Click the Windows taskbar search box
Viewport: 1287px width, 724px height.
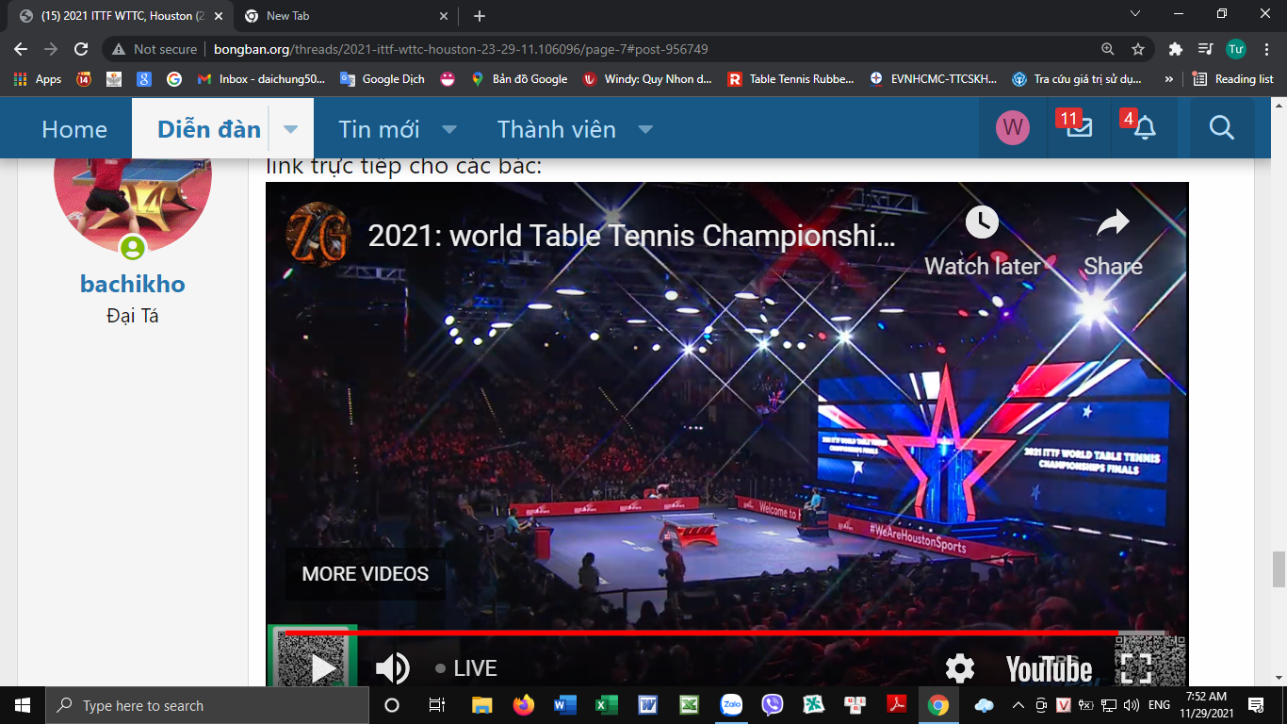pyautogui.click(x=207, y=705)
